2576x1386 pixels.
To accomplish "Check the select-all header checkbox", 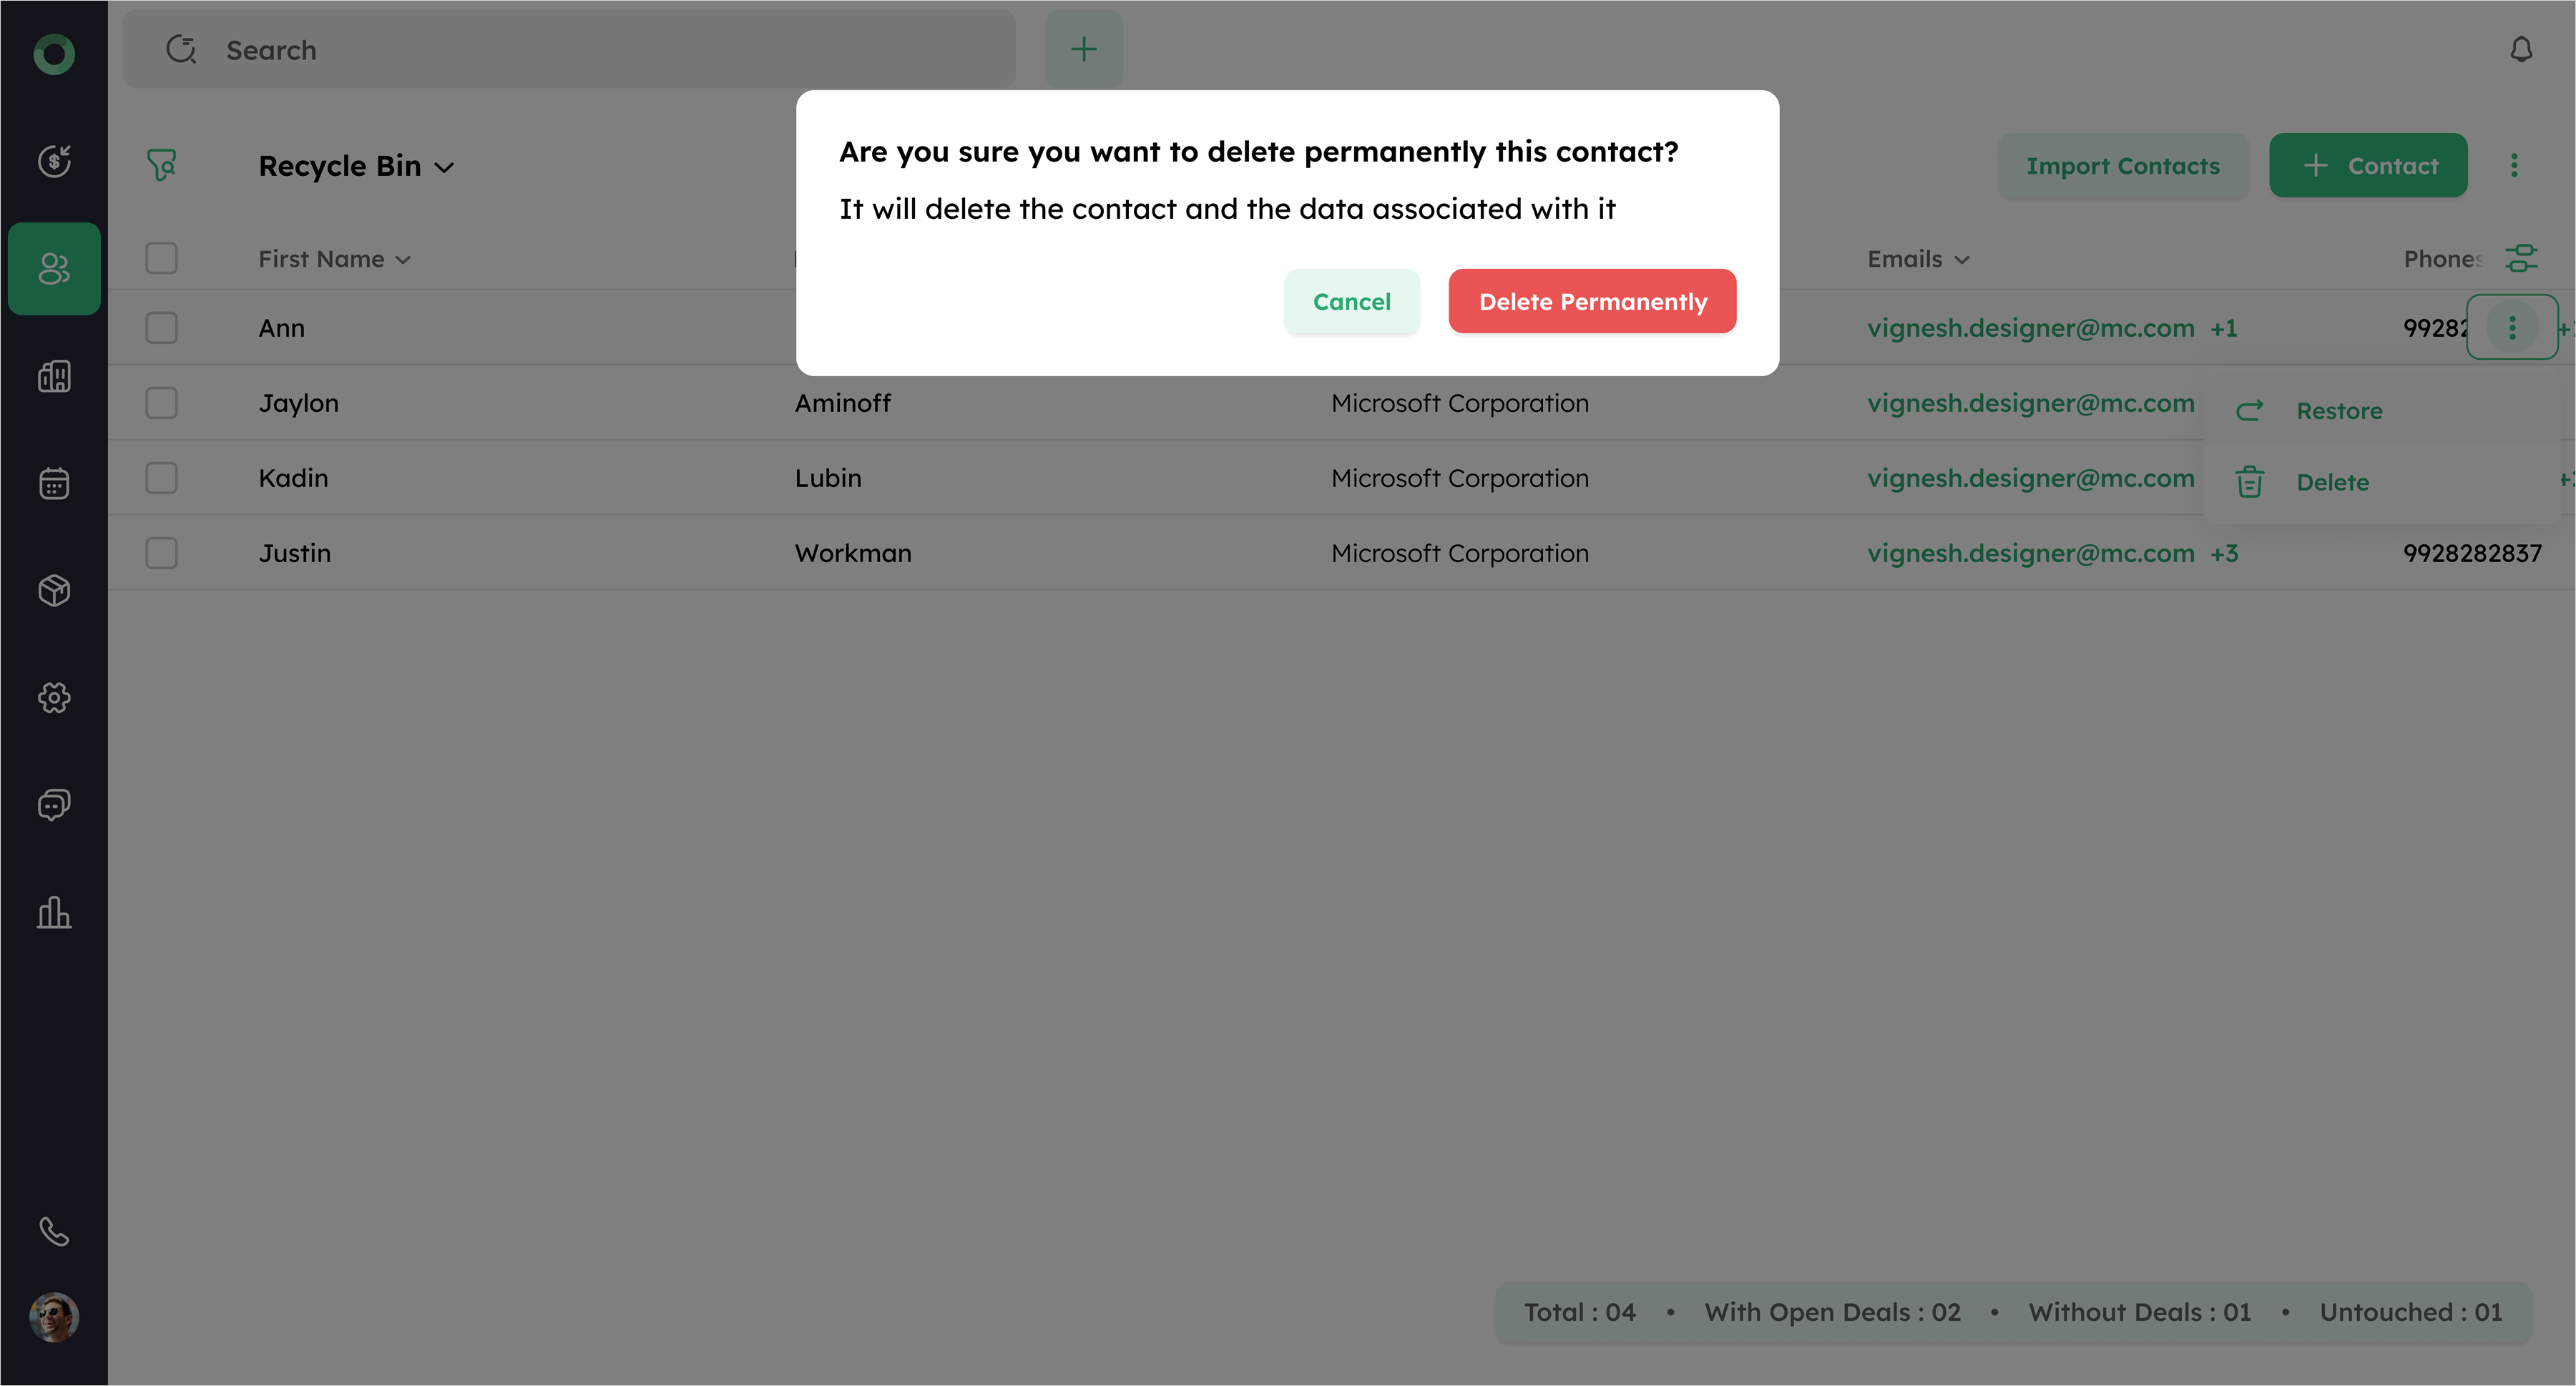I will [x=161, y=259].
